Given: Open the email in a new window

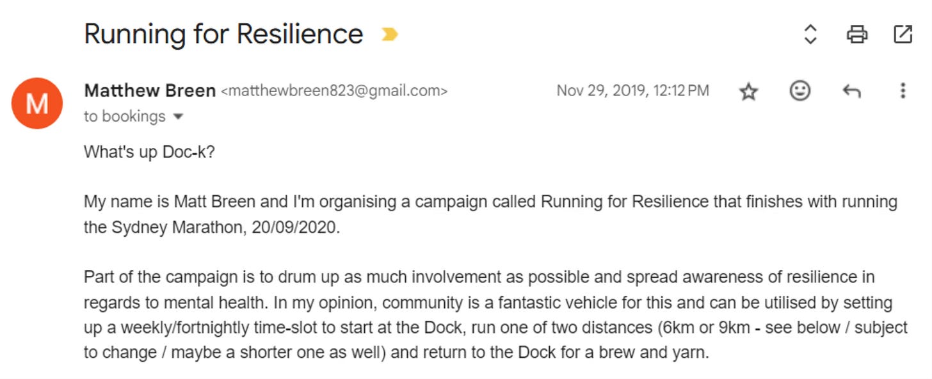Looking at the screenshot, I should tap(903, 34).
